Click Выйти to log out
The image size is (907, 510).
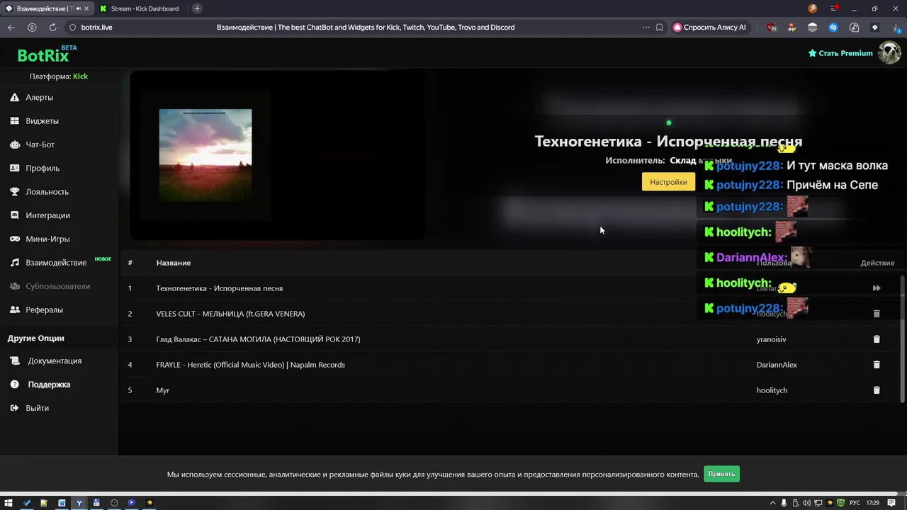point(37,408)
